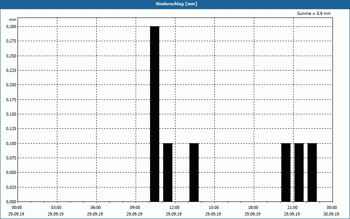The width and height of the screenshot is (350, 219).
Task: Click the 18:00 time axis label
Action: tap(253, 208)
